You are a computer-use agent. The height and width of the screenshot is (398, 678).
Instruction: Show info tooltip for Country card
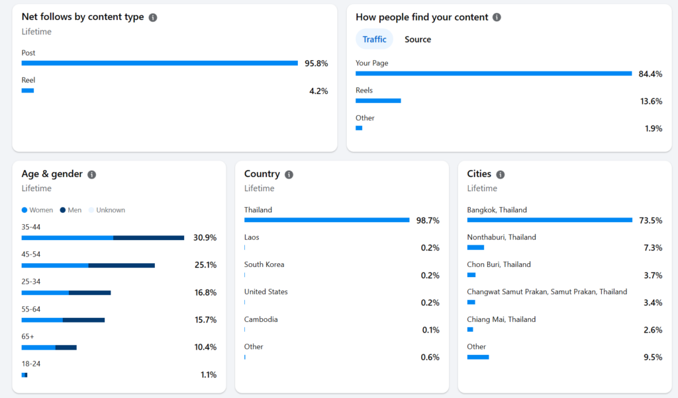pyautogui.click(x=289, y=175)
